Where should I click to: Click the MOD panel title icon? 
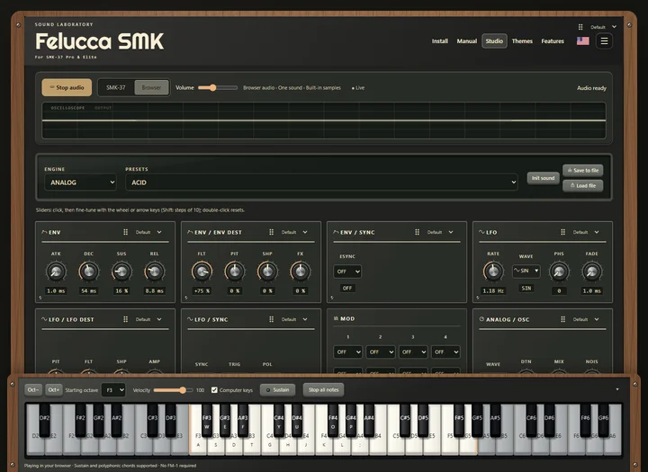[x=336, y=318]
